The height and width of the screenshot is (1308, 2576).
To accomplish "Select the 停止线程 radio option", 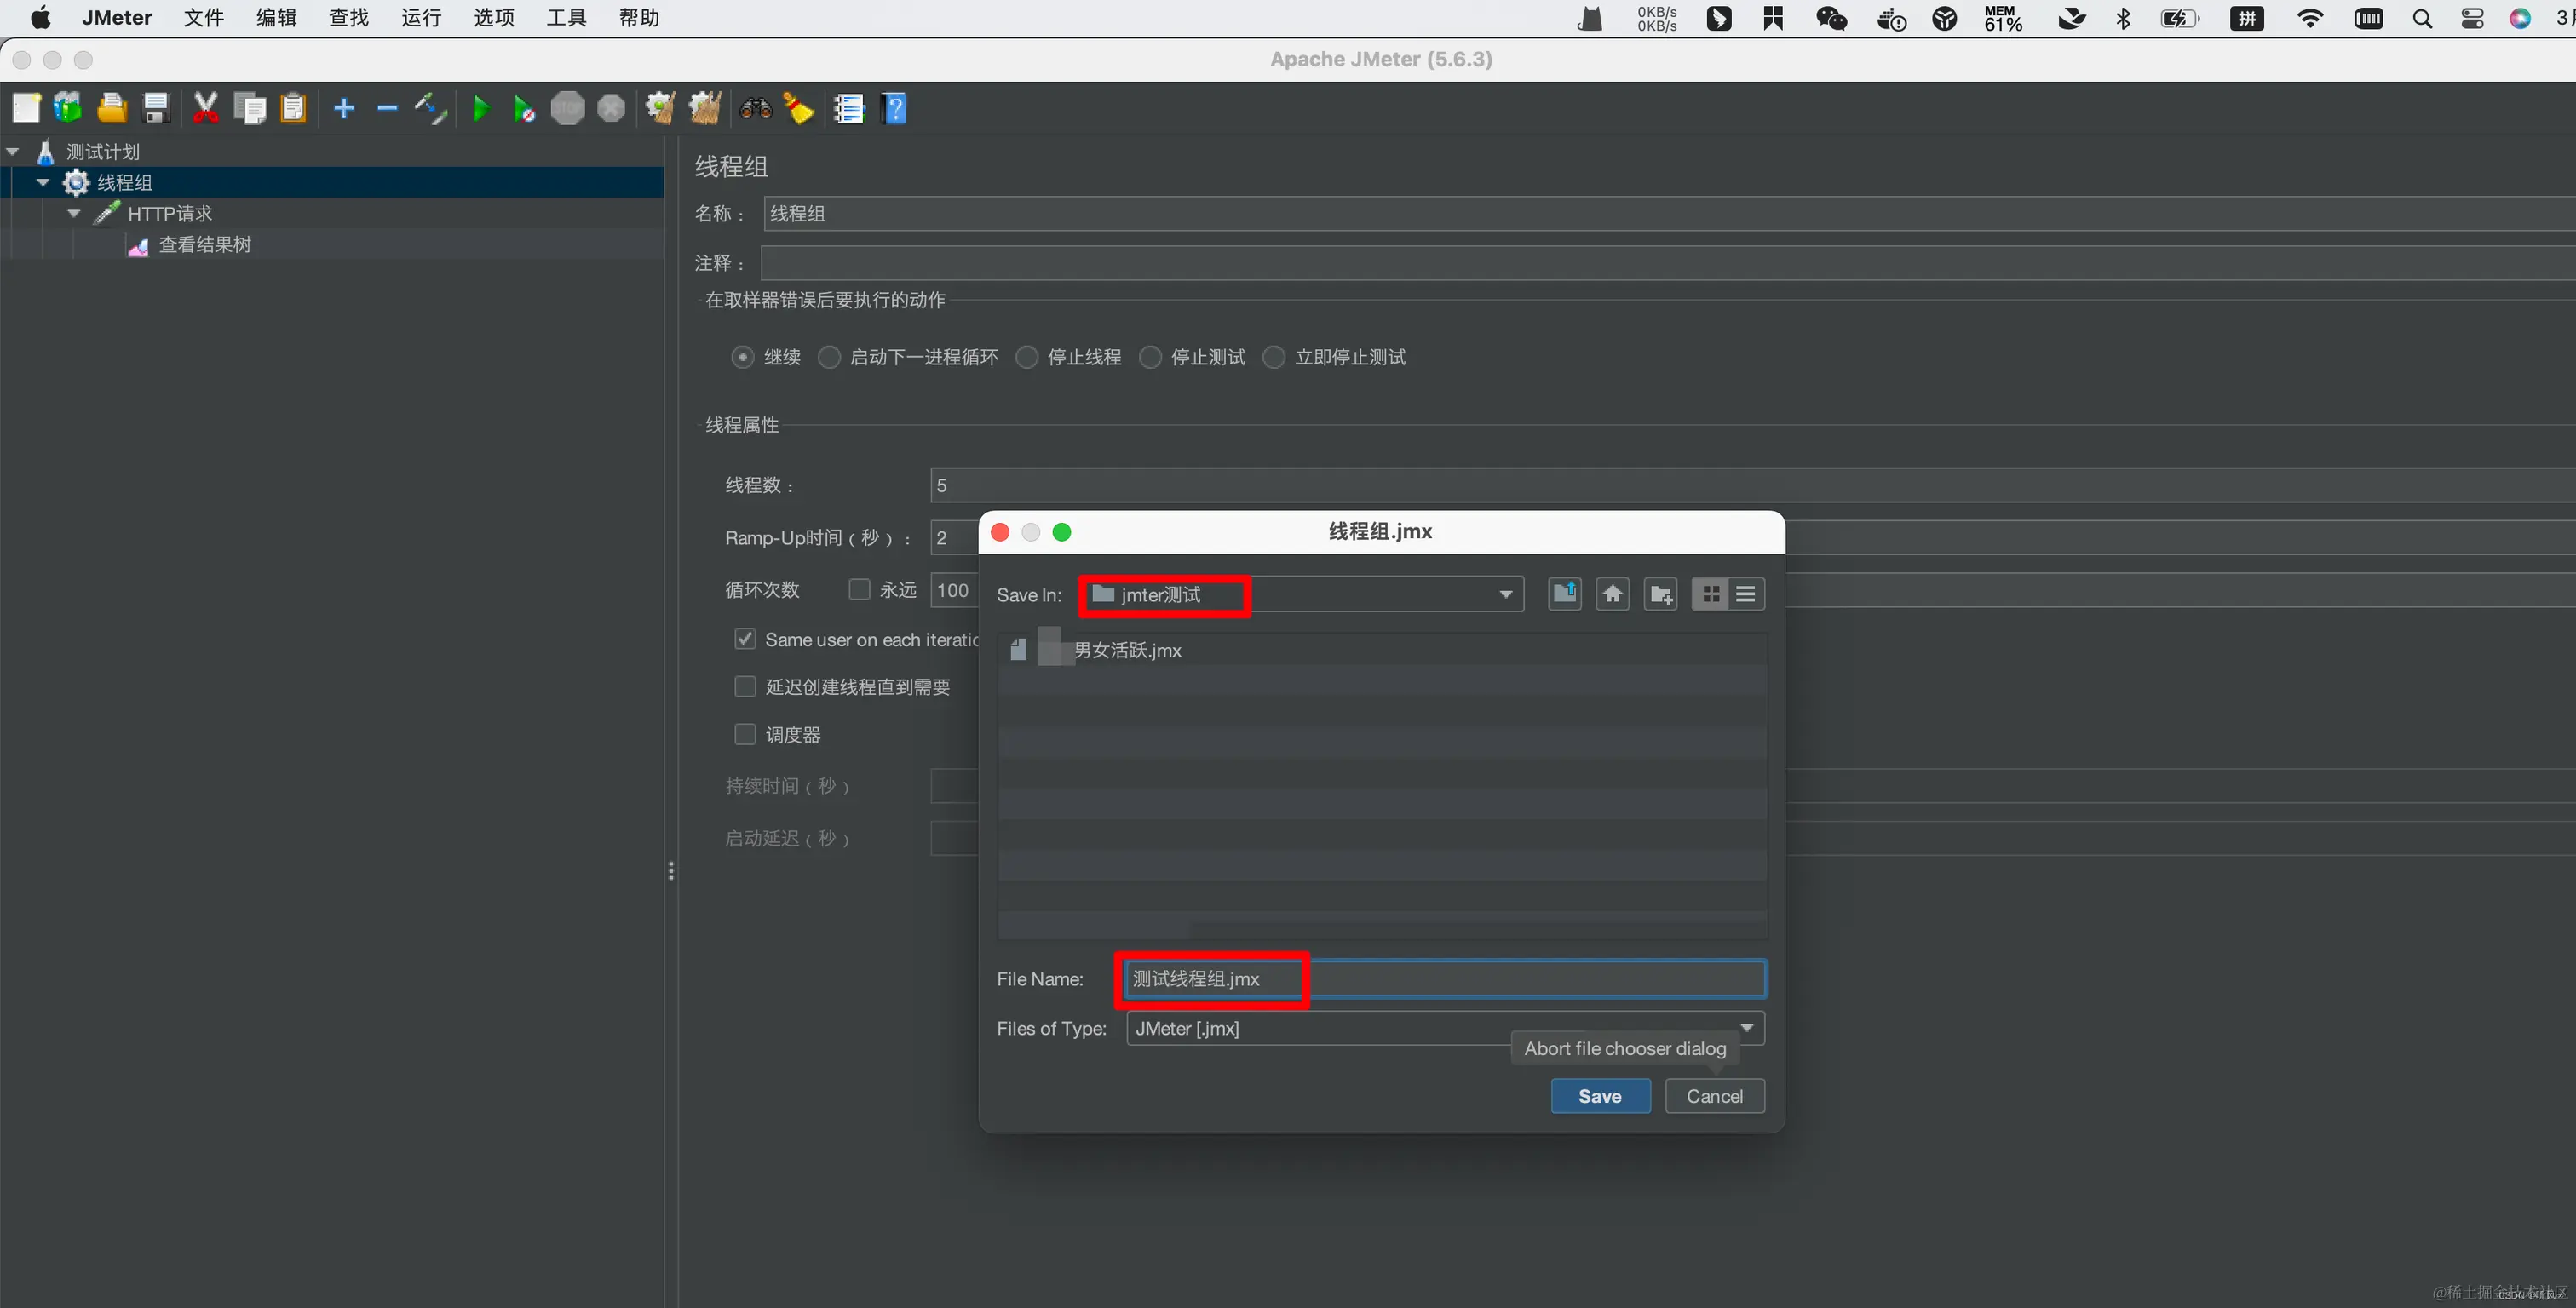I will [1027, 357].
